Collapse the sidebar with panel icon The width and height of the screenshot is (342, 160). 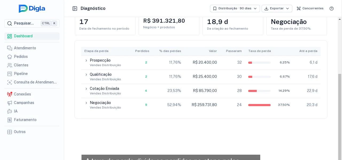[75, 9]
